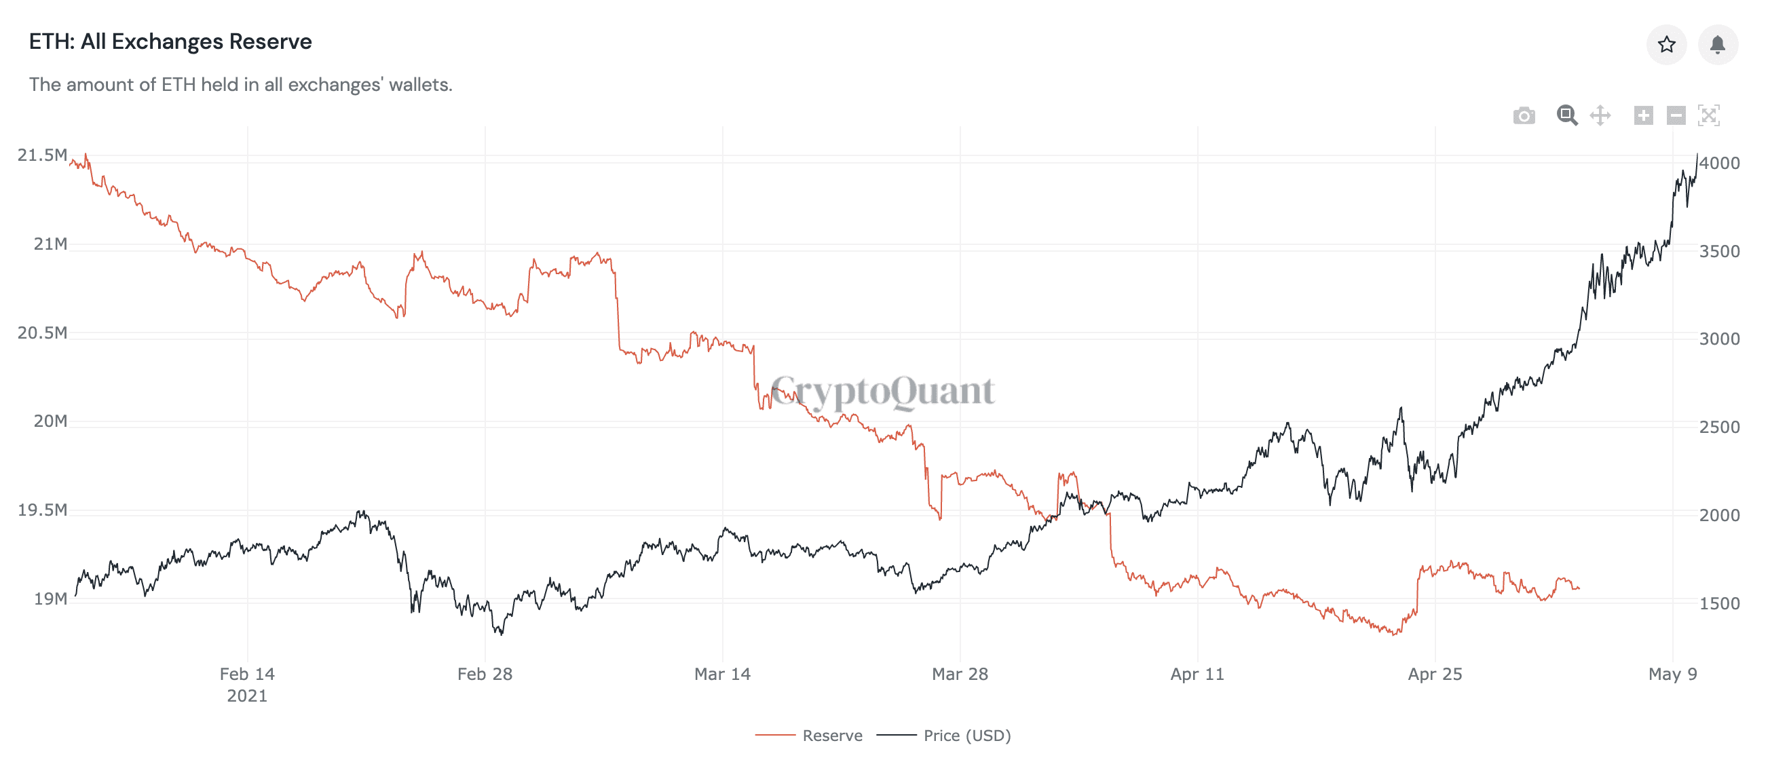Click the Mar 28 date label
1770x760 pixels.
(959, 674)
